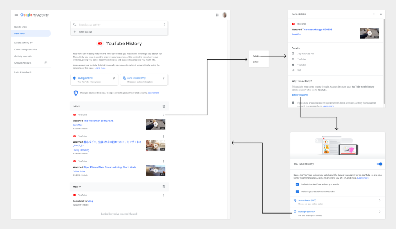This screenshot has width=396, height=229.
Task: Click Manage activity link
Action: 306,212
